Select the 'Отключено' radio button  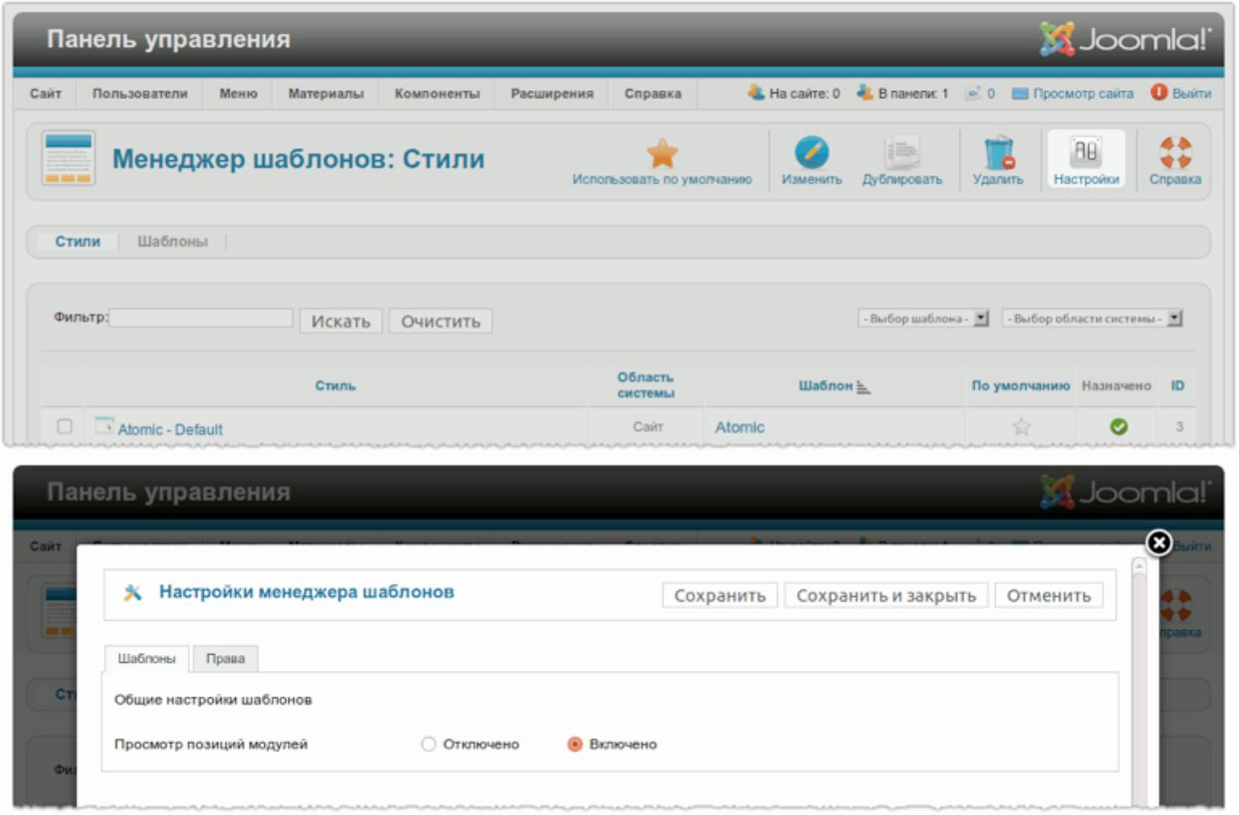[429, 744]
